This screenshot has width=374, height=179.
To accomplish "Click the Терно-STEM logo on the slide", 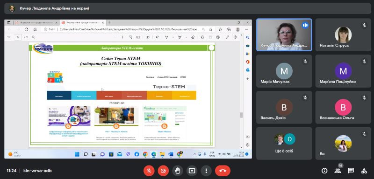I will click(55, 76).
